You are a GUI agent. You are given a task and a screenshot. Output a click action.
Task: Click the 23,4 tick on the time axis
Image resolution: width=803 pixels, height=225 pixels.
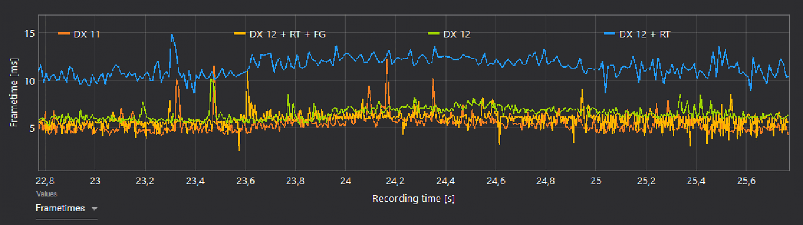coord(196,181)
